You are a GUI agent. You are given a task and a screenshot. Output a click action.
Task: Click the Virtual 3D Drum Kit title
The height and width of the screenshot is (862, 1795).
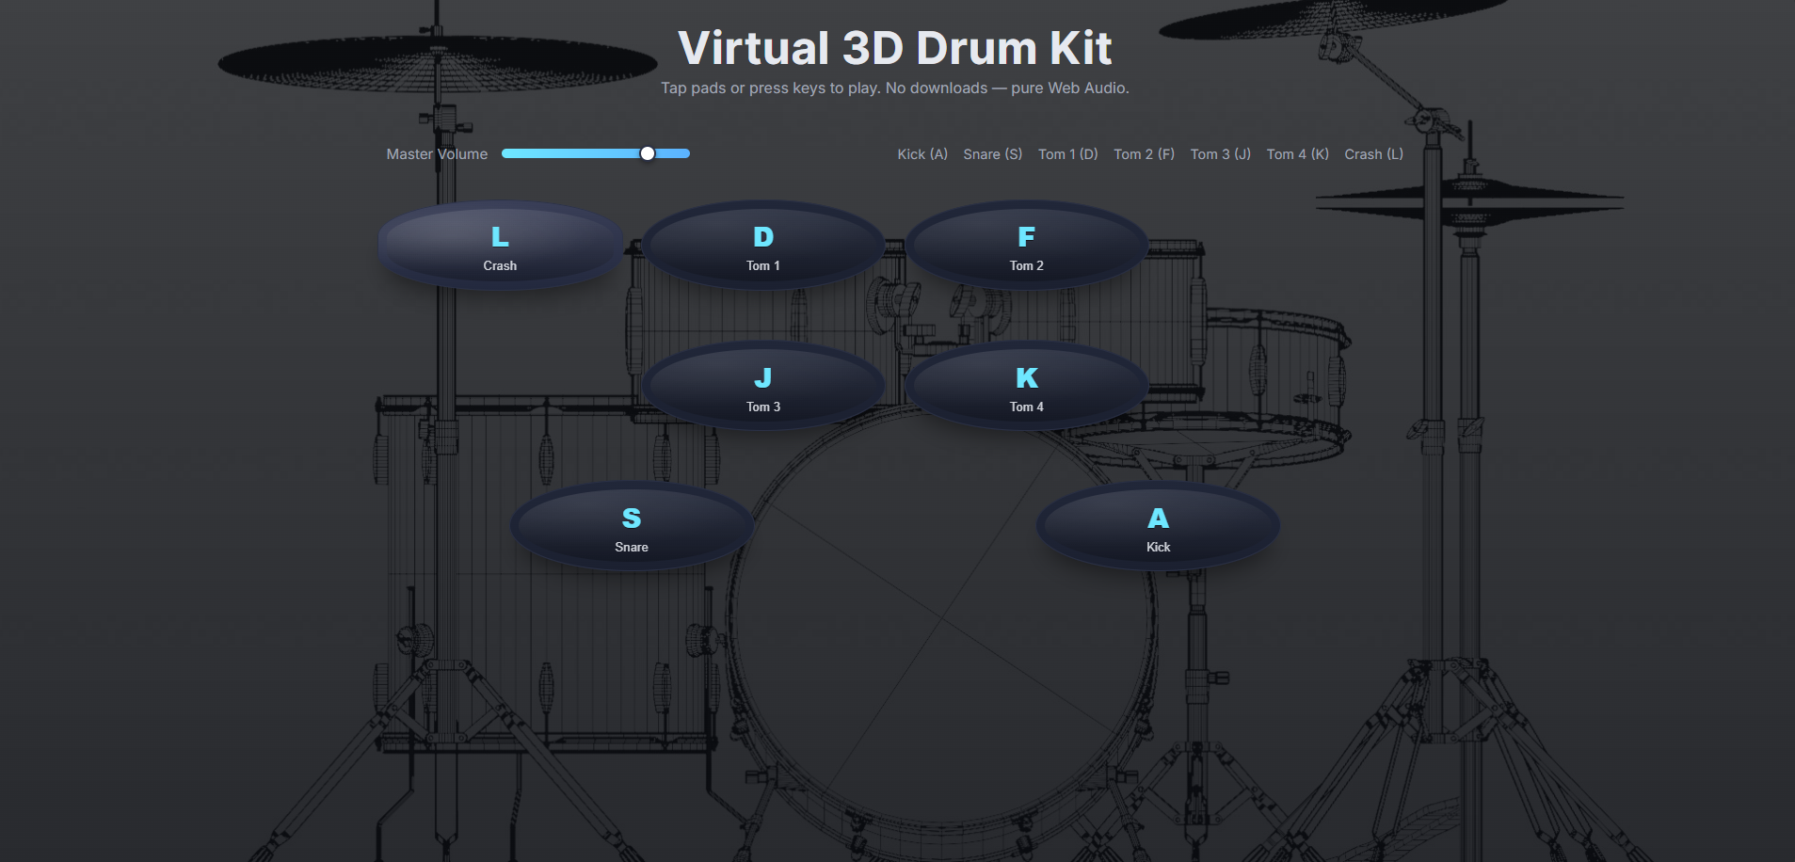pos(894,46)
